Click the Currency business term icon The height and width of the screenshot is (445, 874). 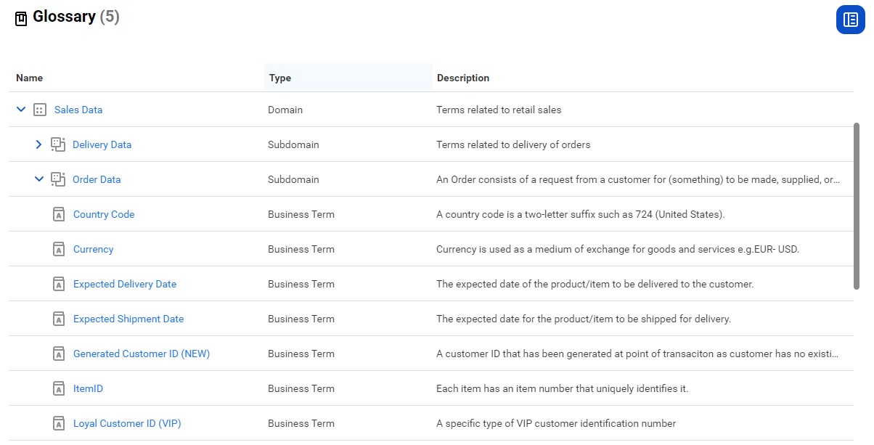[x=59, y=249]
